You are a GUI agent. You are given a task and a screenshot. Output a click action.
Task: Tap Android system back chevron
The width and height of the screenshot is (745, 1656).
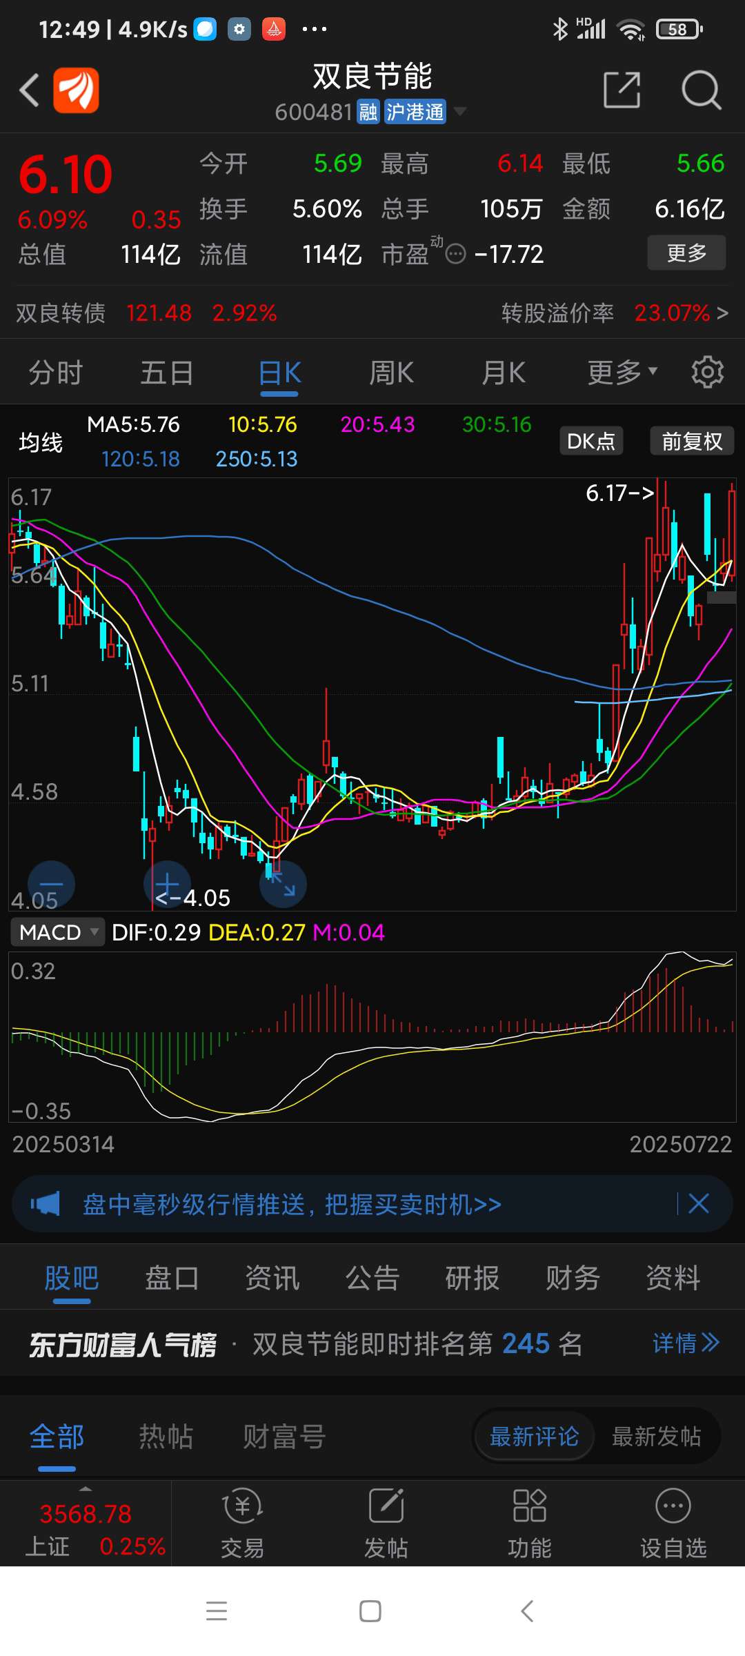click(x=527, y=1611)
